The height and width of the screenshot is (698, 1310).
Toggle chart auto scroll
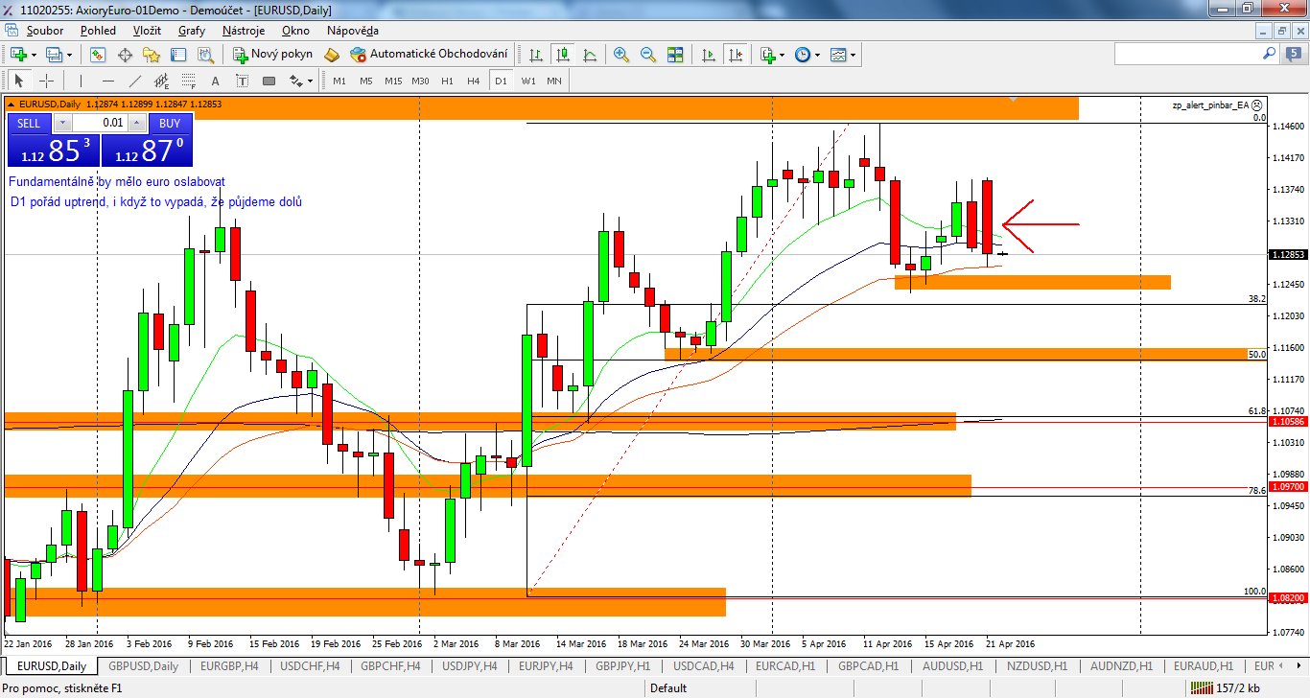point(709,55)
